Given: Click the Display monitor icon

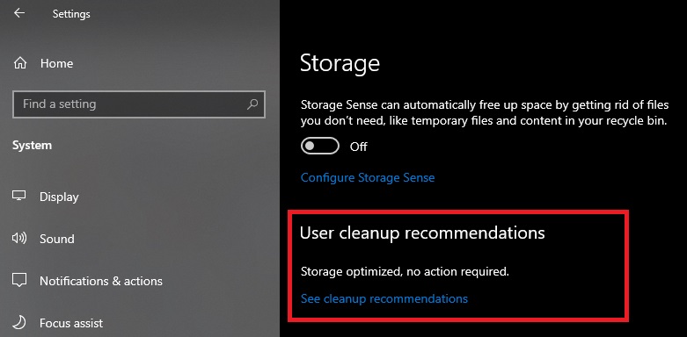Looking at the screenshot, I should (x=19, y=196).
